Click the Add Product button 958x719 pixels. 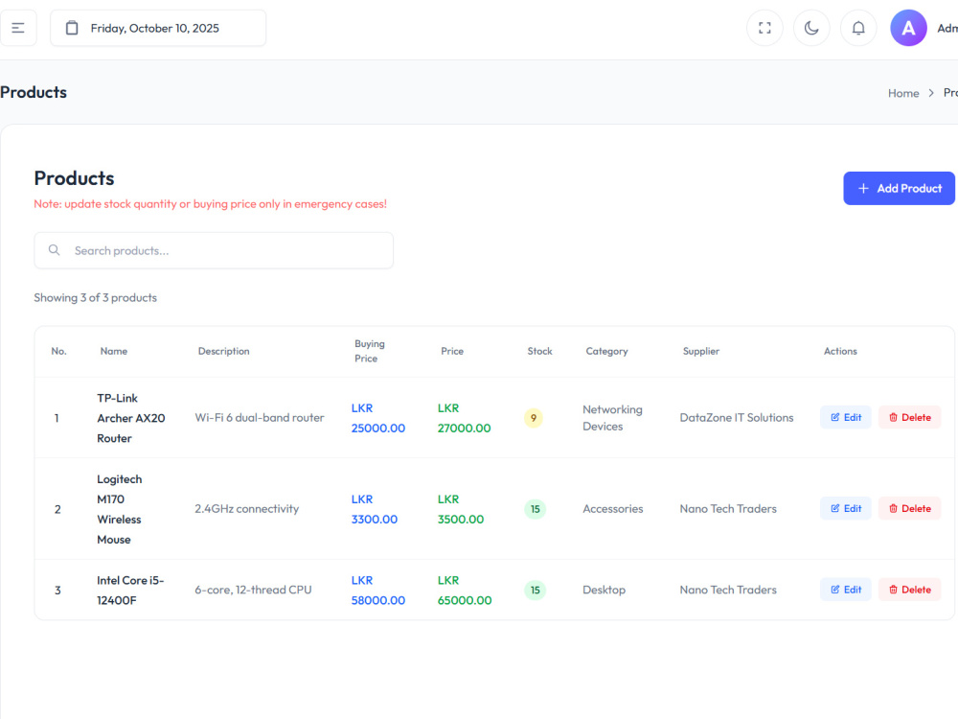(899, 188)
